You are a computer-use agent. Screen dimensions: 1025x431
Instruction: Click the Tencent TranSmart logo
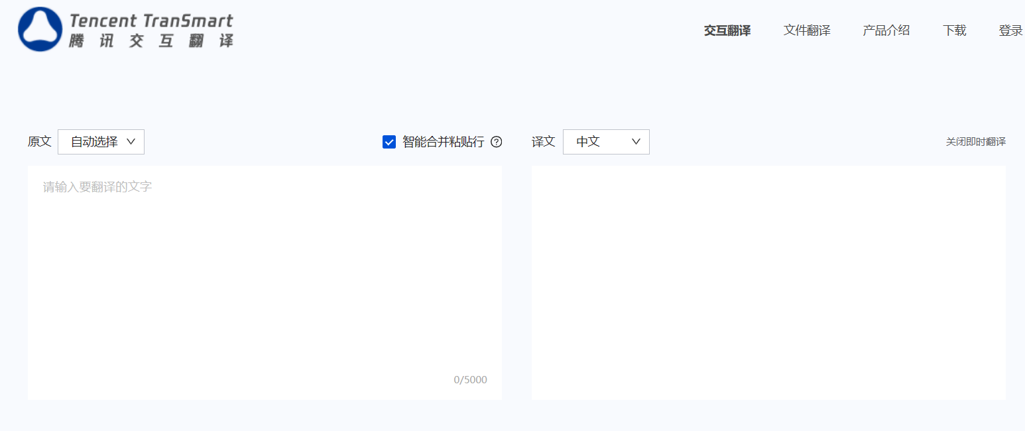pyautogui.click(x=126, y=30)
